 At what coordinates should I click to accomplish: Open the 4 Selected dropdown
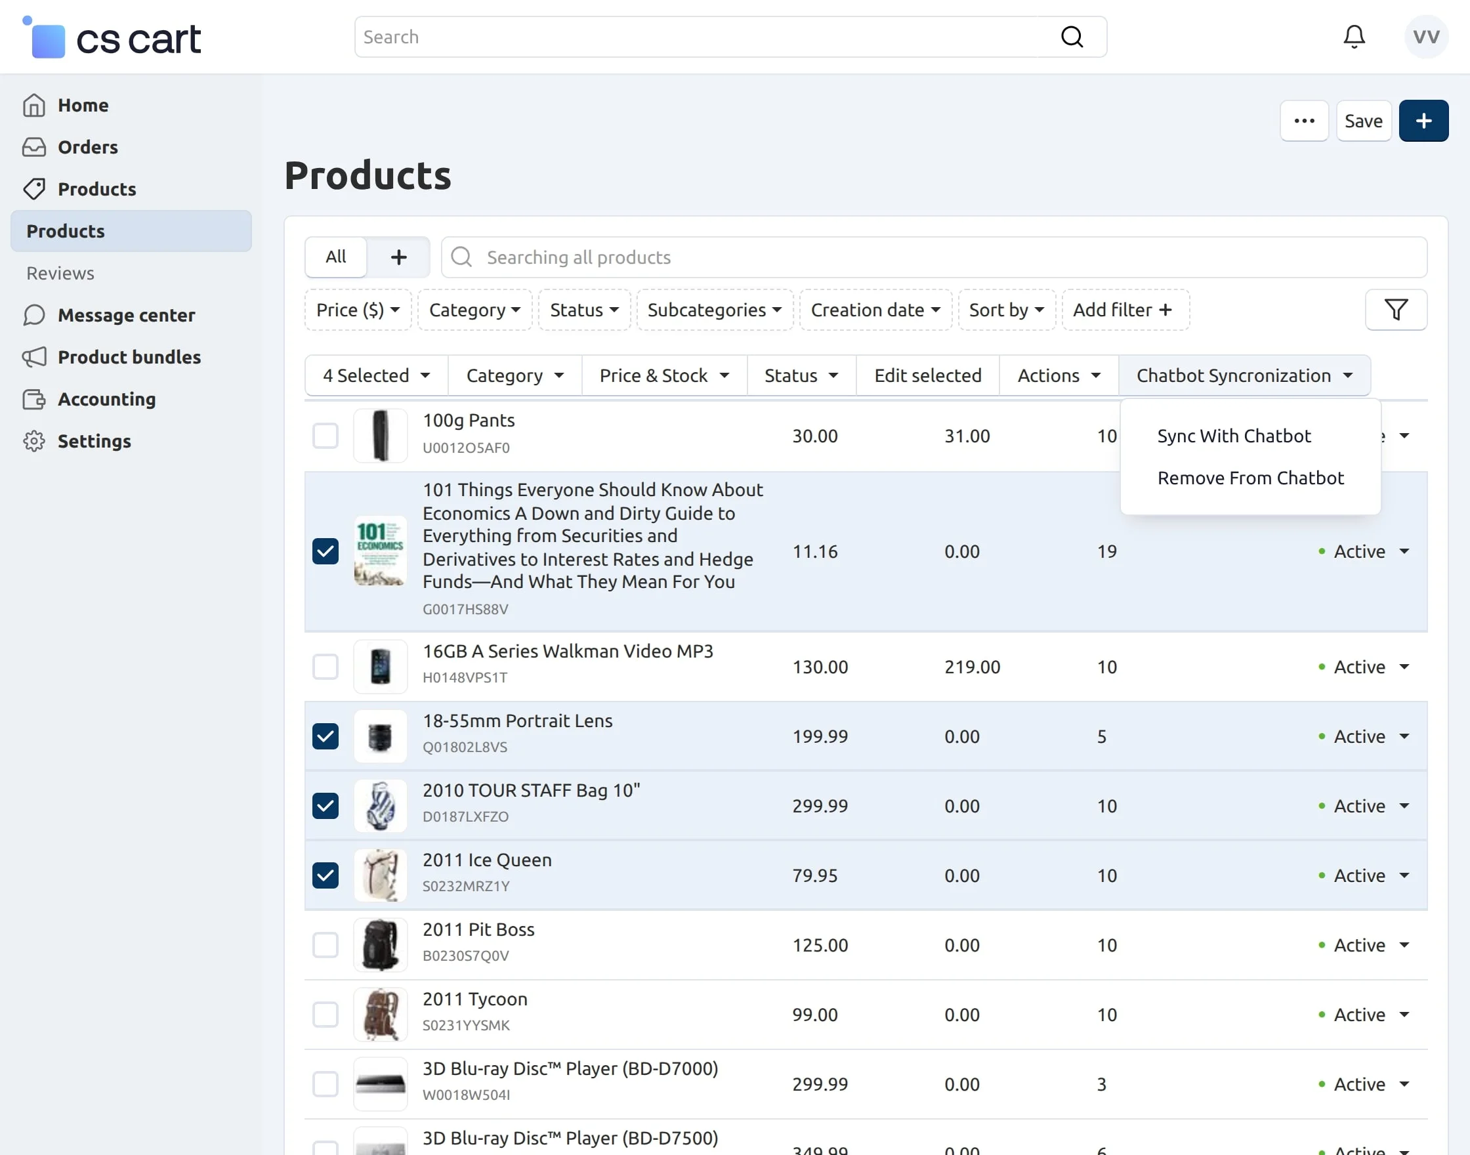(376, 375)
